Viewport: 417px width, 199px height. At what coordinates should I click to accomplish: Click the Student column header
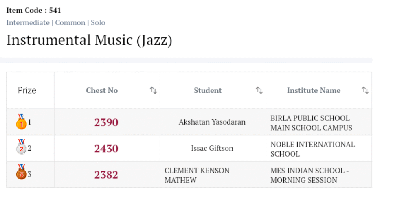click(208, 90)
